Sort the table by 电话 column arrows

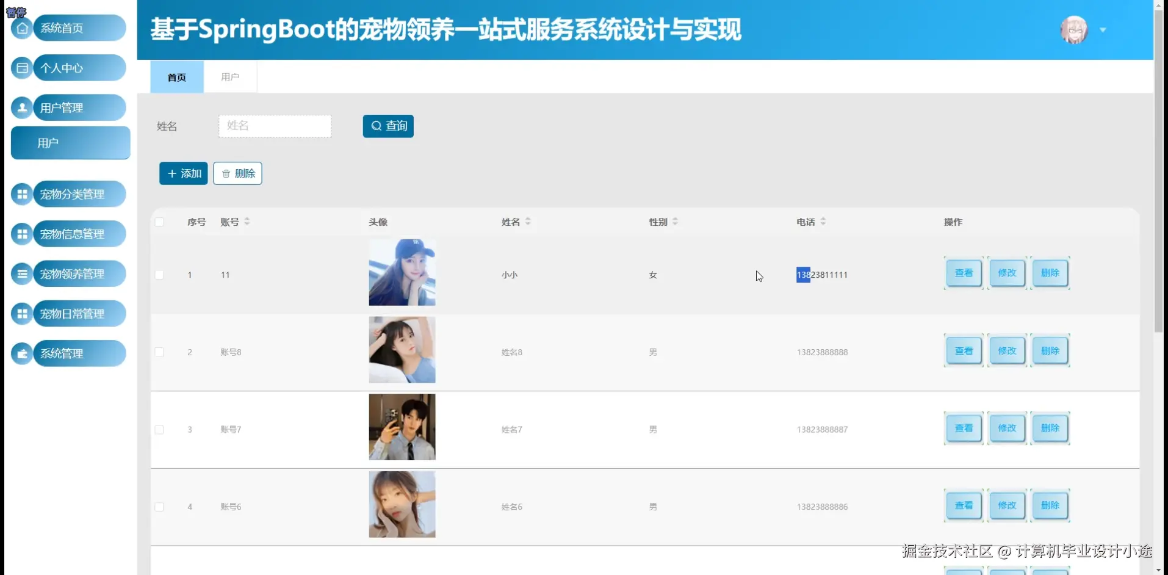pyautogui.click(x=823, y=222)
